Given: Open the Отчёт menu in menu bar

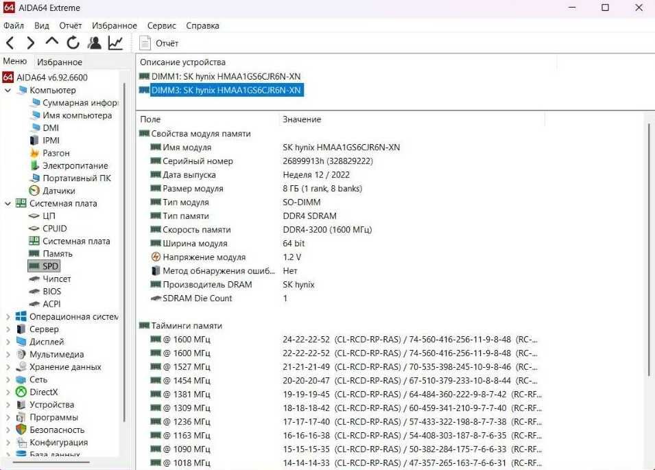Looking at the screenshot, I should (70, 25).
